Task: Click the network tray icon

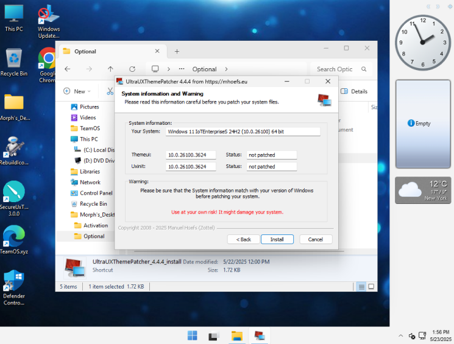Action: [422, 335]
